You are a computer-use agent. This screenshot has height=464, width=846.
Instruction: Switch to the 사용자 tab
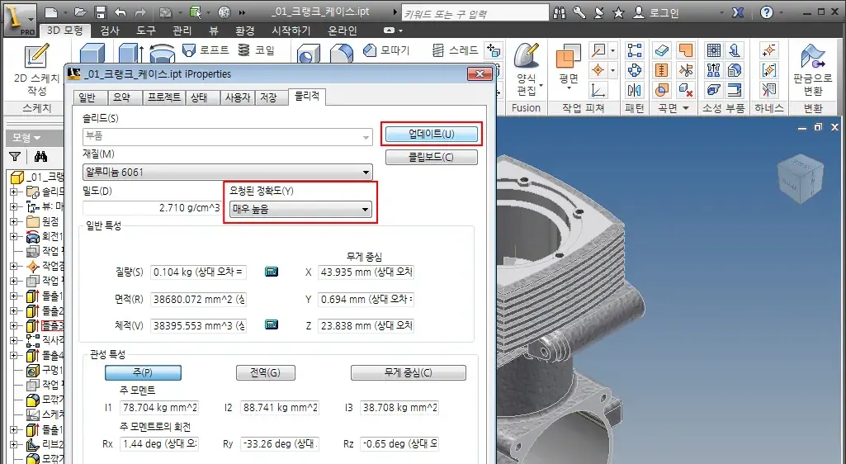pyautogui.click(x=238, y=97)
